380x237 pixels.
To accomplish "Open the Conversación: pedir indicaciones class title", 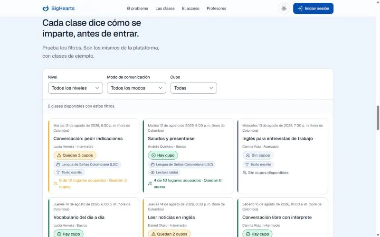I will pos(88,138).
